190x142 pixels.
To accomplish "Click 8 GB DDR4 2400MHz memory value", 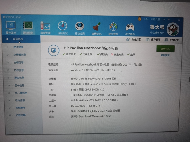I will tap(87, 89).
